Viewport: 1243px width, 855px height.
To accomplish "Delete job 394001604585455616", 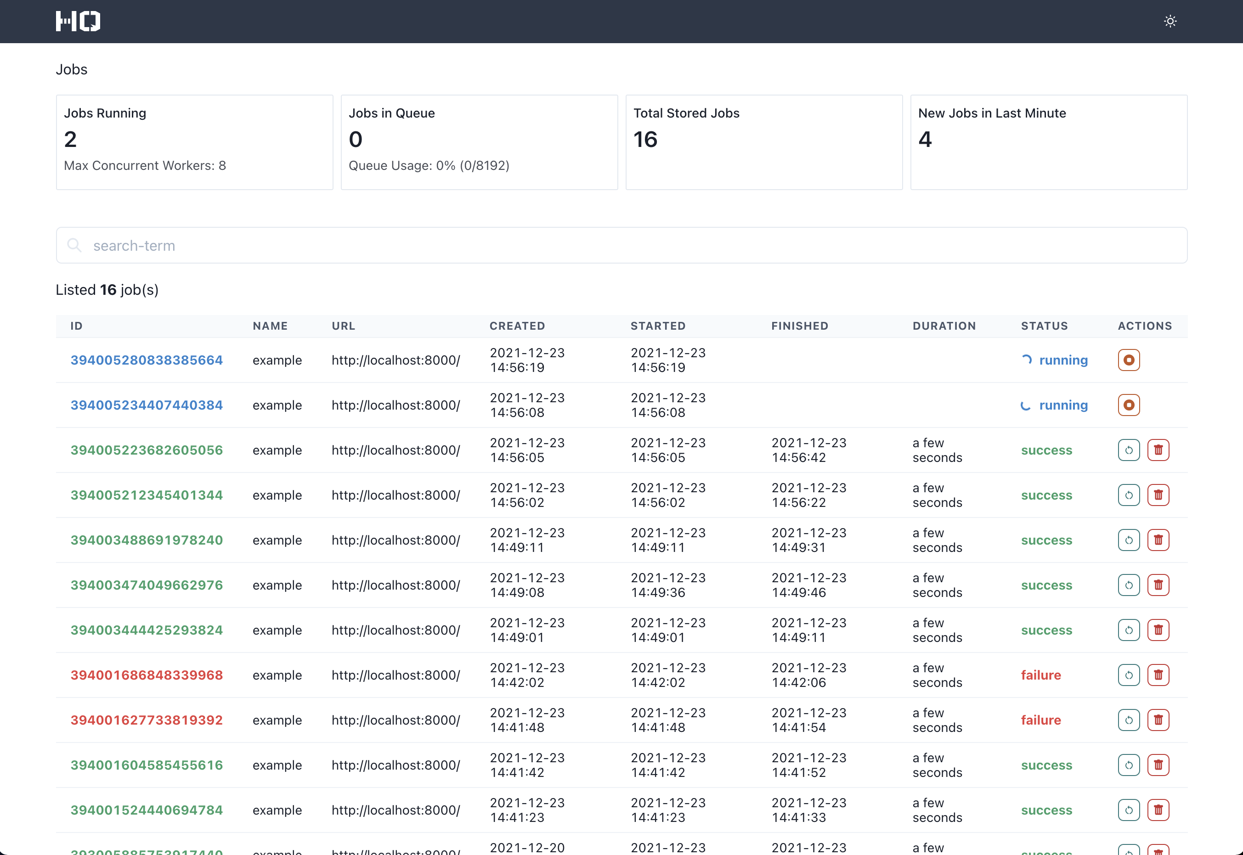I will pos(1158,765).
